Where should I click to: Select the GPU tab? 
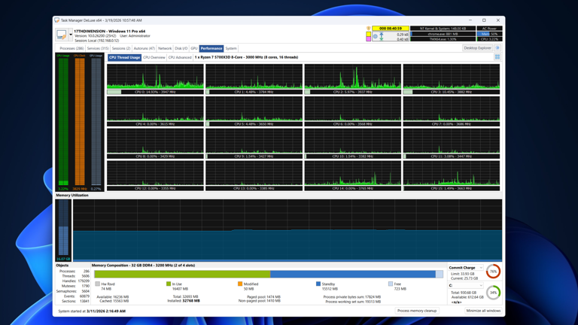tap(194, 48)
